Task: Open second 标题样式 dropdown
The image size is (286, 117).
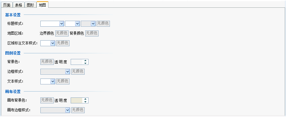Action: (x=72, y=24)
